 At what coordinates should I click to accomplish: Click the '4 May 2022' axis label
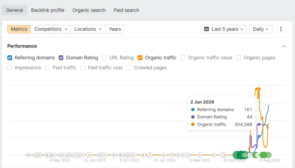click(60, 160)
